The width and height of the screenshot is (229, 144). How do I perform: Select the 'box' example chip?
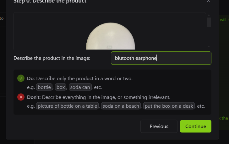click(x=61, y=87)
